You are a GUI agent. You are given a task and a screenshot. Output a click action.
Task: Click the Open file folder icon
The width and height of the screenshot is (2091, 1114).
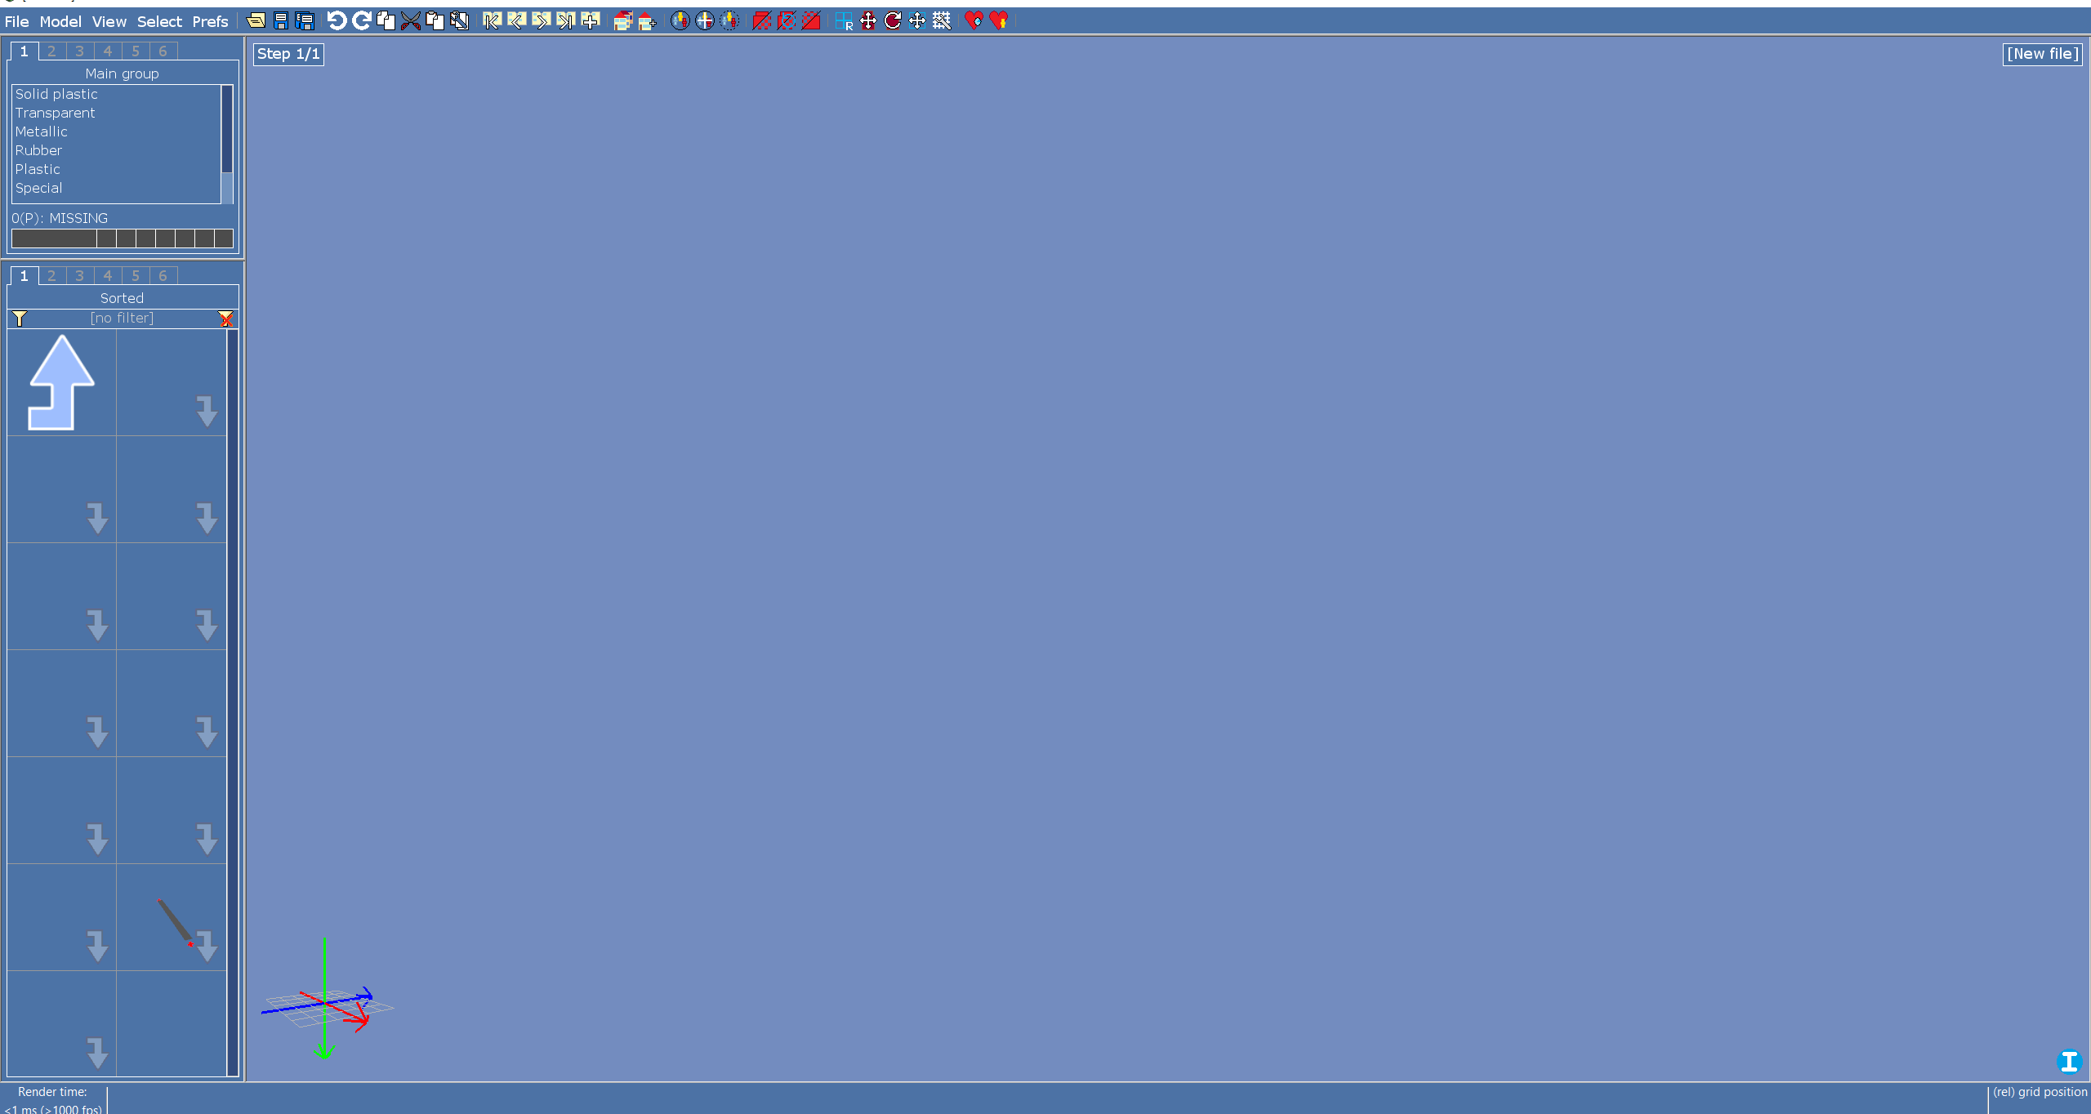point(256,21)
